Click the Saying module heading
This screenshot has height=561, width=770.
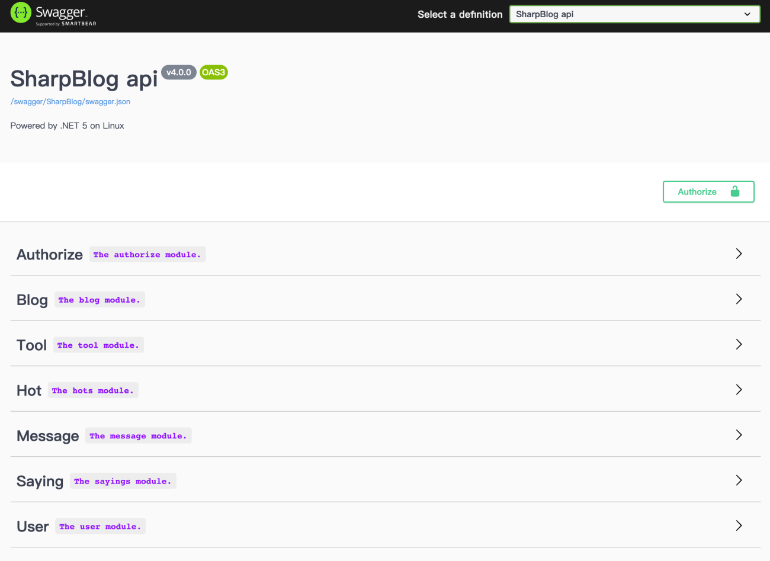tap(40, 482)
